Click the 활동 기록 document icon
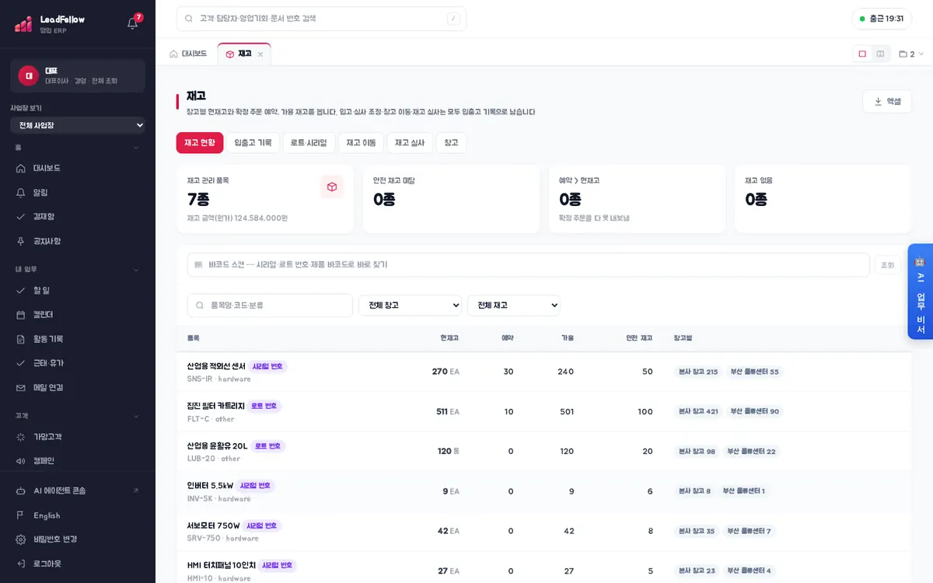933x583 pixels. tap(21, 339)
